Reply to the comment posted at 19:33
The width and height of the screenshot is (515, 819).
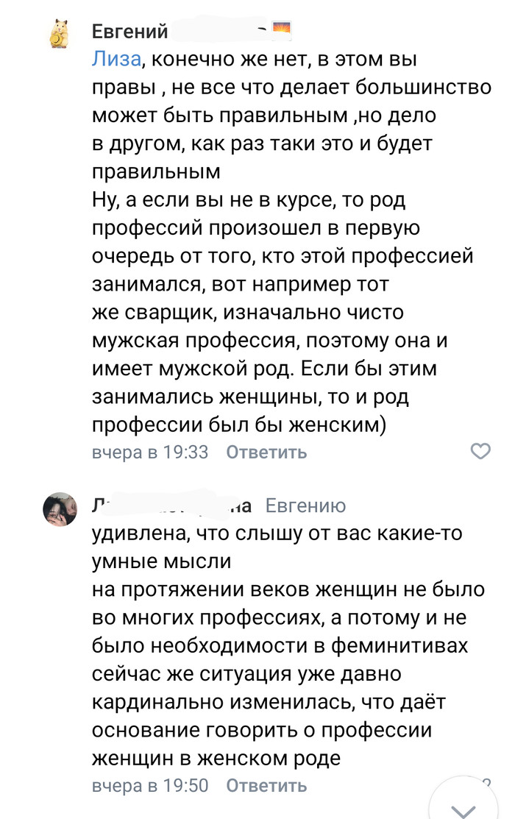click(x=266, y=453)
